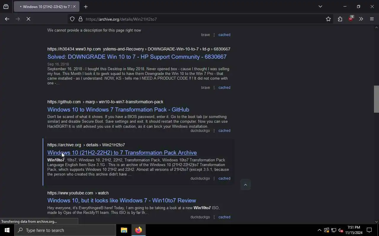Open the Extensions puzzle icon
Image resolution: width=379 pixels, height=236 pixels.
[340, 19]
